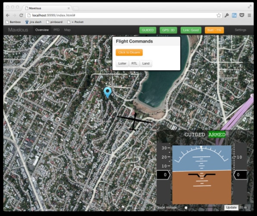Adjust the Guide Altitude slider handle
The width and height of the screenshot is (257, 216).
[186, 208]
